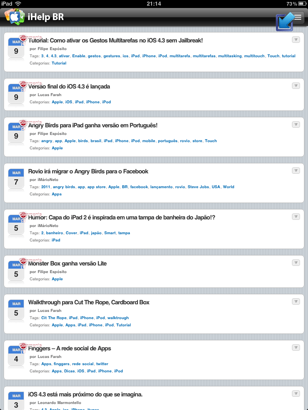Open the 'multitasking' tag link

pyautogui.click(x=230, y=56)
